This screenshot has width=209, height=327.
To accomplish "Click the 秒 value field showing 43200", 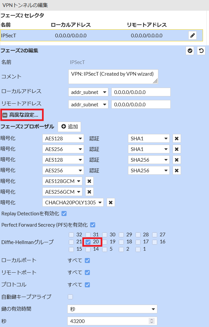I will click(112, 321).
